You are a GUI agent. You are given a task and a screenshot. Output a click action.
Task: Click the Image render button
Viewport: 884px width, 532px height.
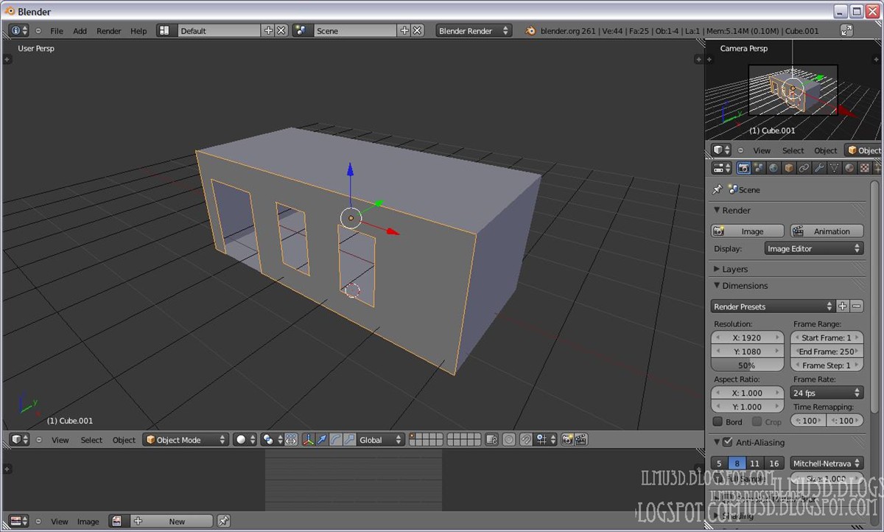click(748, 231)
